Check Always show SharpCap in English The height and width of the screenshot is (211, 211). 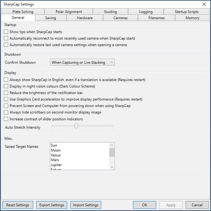pyautogui.click(x=6, y=80)
